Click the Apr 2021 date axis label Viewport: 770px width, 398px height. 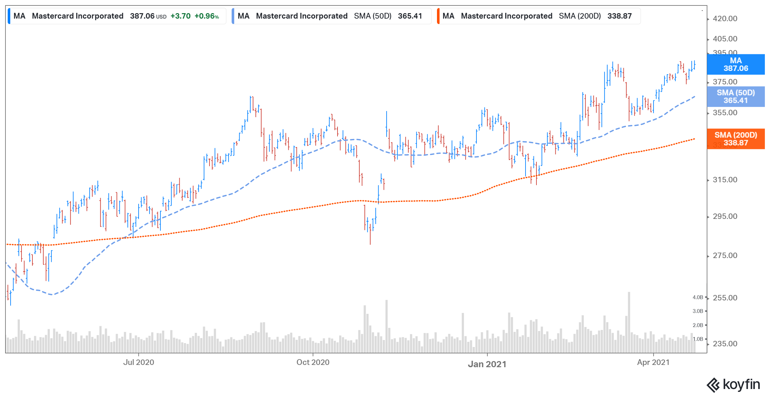[x=654, y=362]
